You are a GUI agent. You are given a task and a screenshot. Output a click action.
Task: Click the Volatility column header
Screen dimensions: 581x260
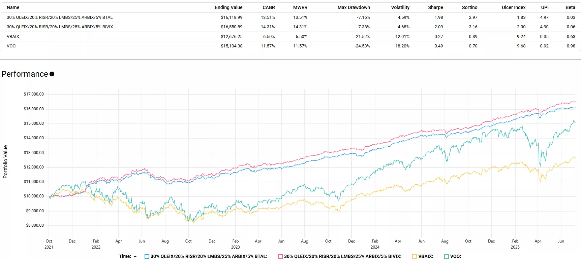pyautogui.click(x=400, y=7)
